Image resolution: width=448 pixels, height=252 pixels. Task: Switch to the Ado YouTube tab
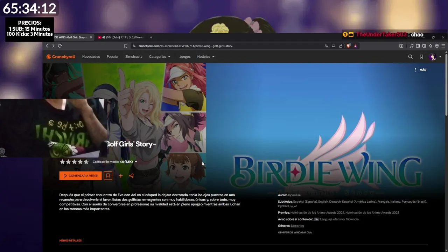point(121,37)
